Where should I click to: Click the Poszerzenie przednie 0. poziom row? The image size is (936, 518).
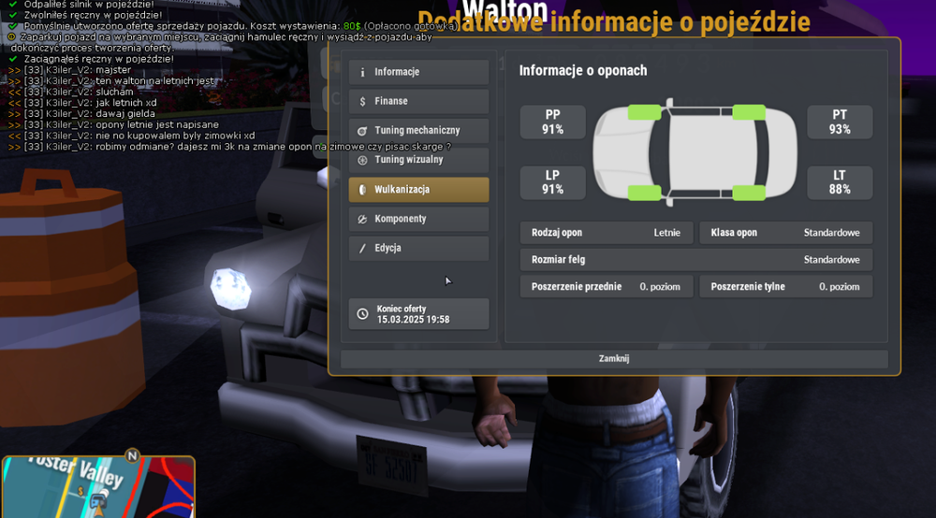point(607,287)
